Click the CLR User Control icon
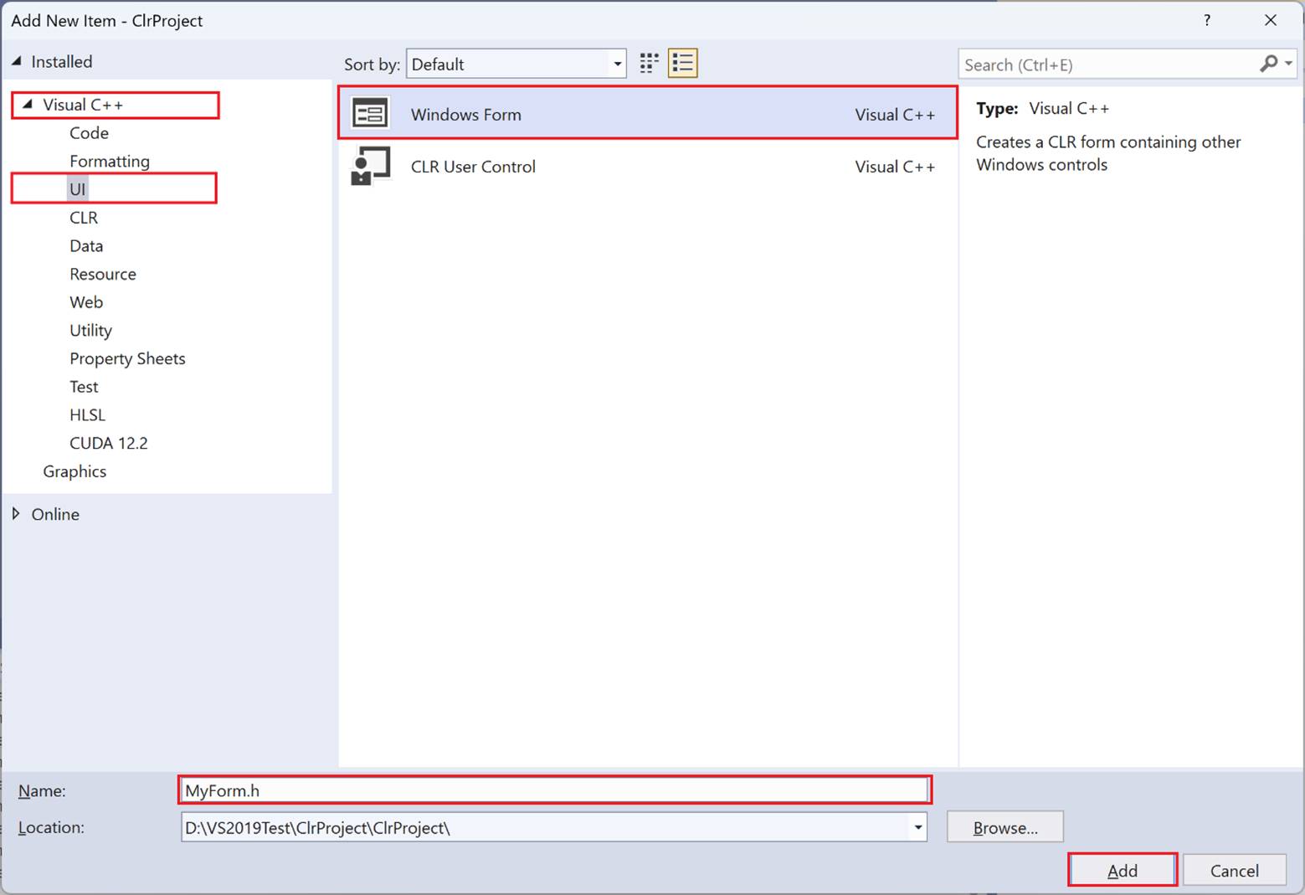The image size is (1305, 895). (370, 166)
